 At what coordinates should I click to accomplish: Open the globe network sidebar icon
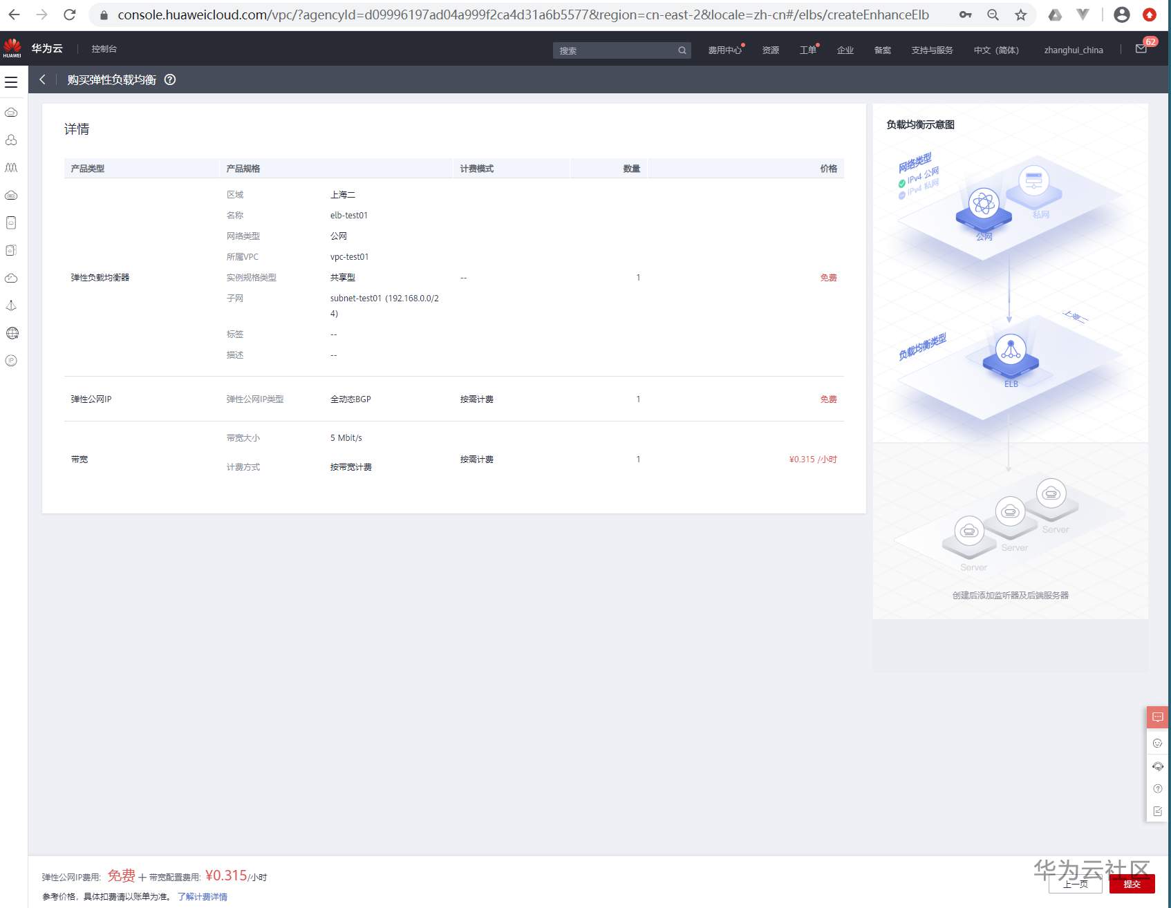click(12, 333)
